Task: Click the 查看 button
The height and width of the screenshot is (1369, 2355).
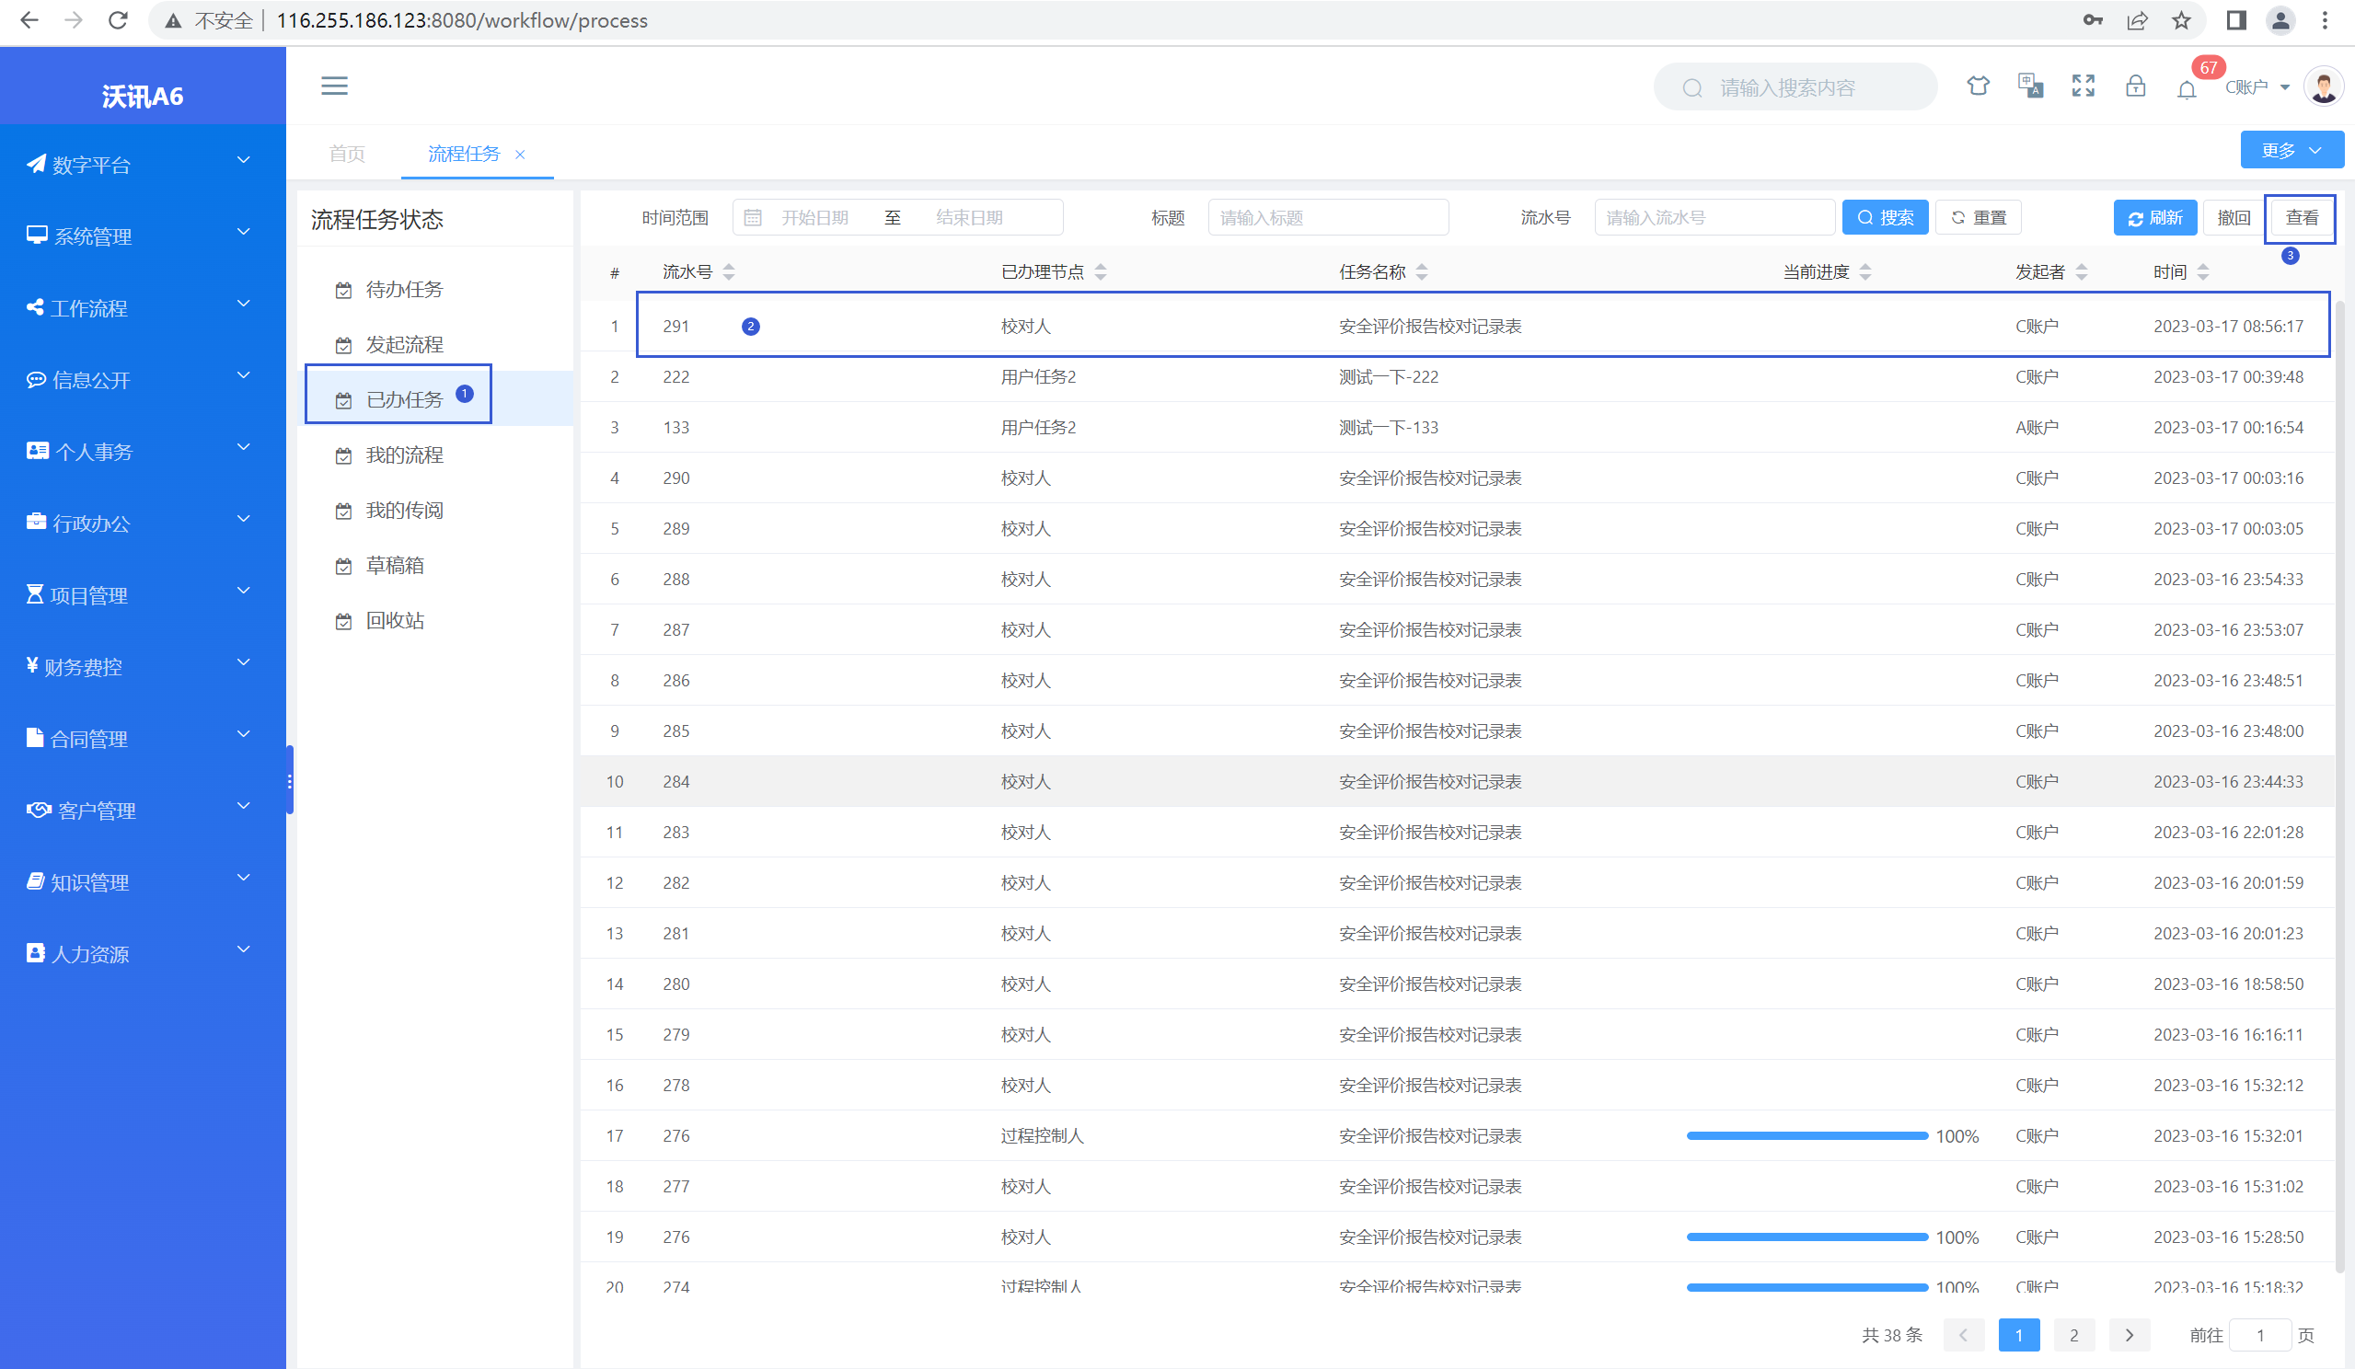Action: pyautogui.click(x=2302, y=218)
